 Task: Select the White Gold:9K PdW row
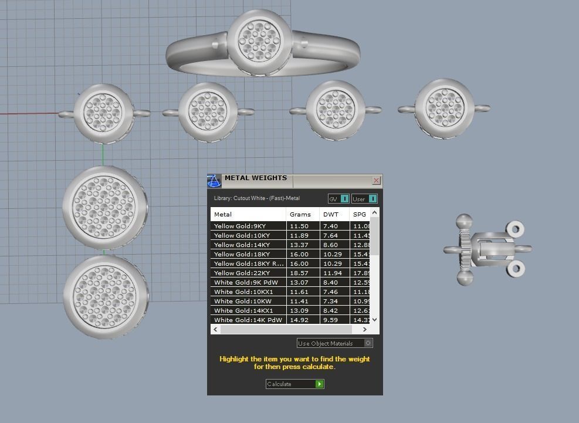pyautogui.click(x=290, y=282)
